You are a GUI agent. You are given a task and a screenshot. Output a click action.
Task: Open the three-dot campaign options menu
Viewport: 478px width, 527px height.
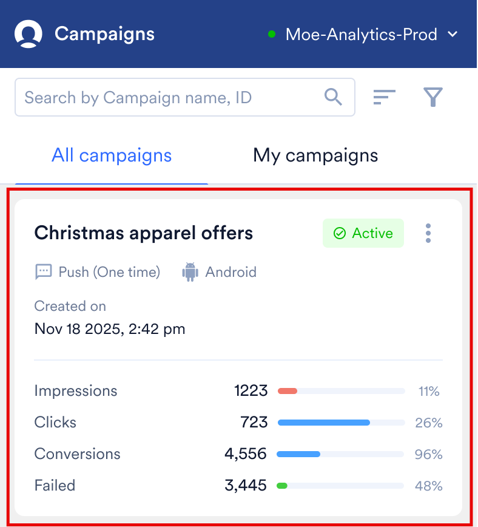[428, 233]
